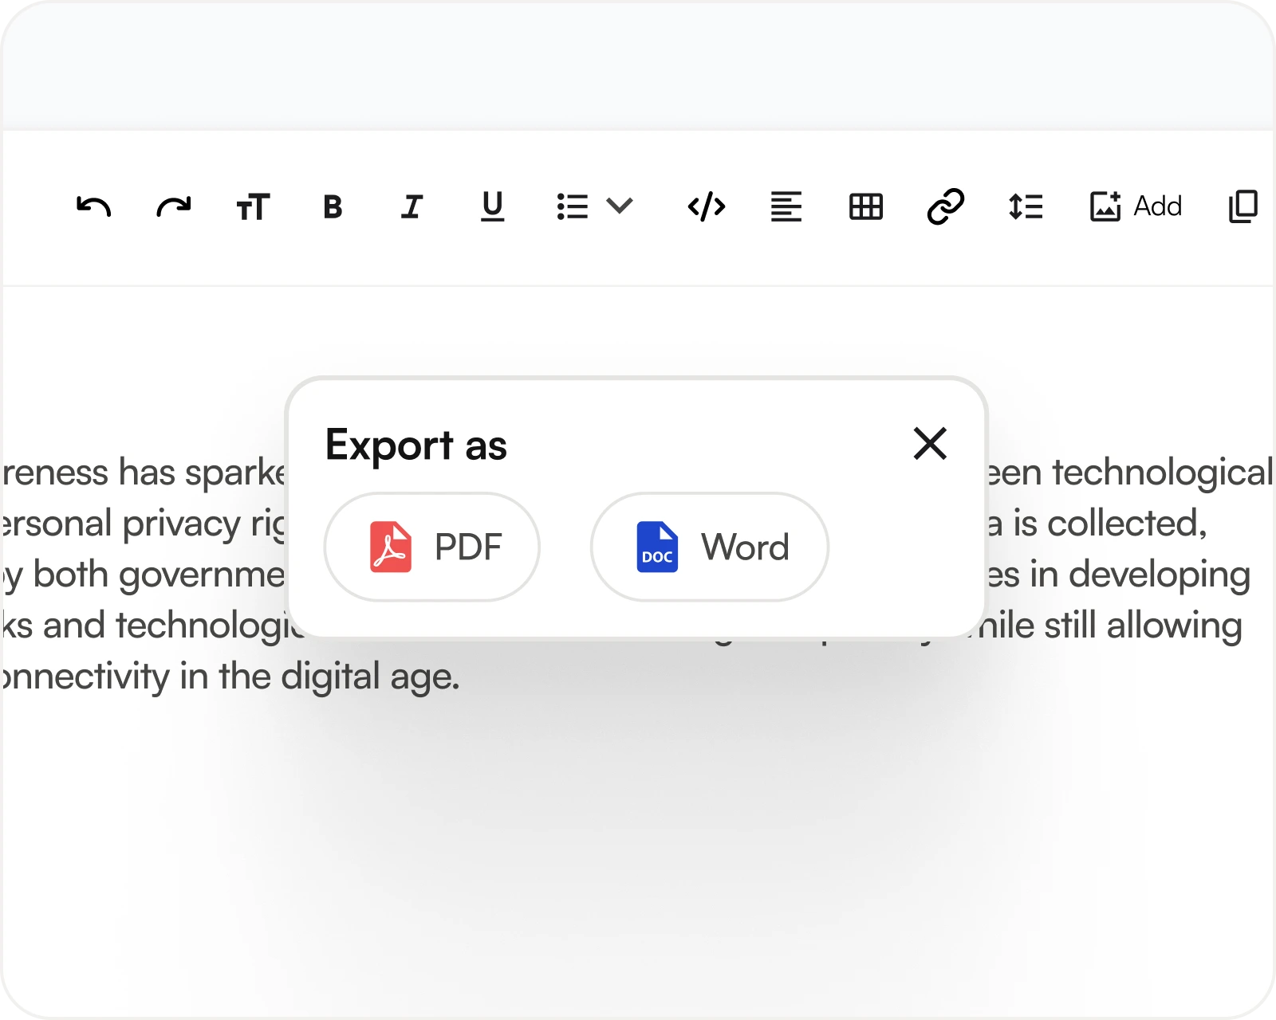Undo the last edit

pos(93,207)
